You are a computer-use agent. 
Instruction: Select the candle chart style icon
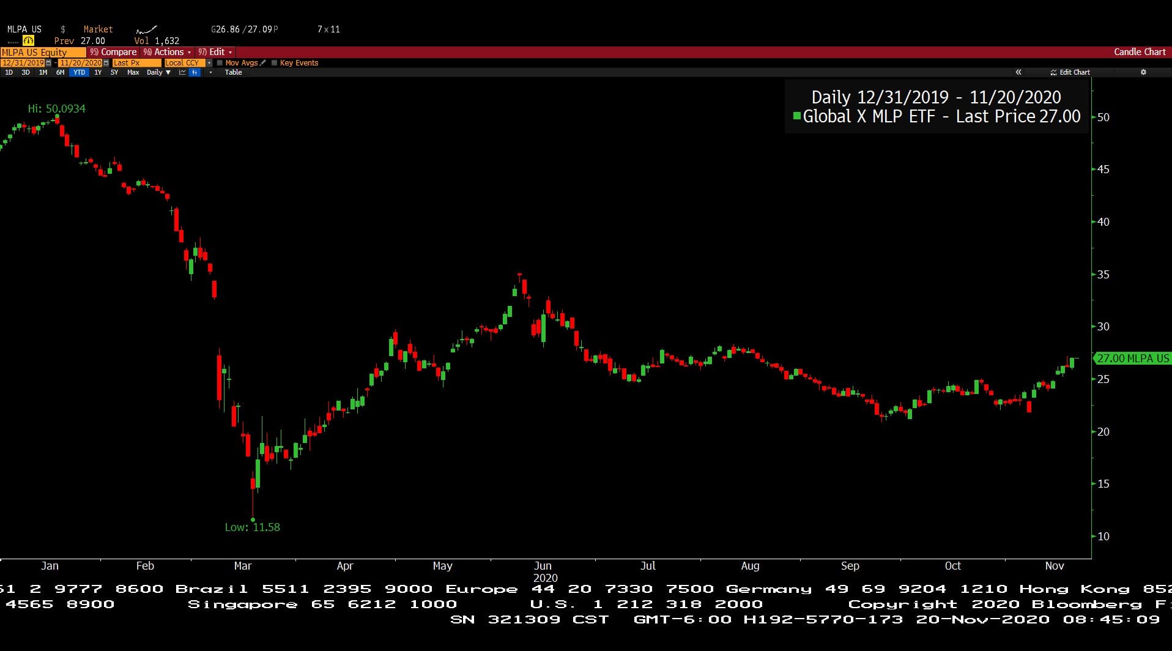point(195,72)
